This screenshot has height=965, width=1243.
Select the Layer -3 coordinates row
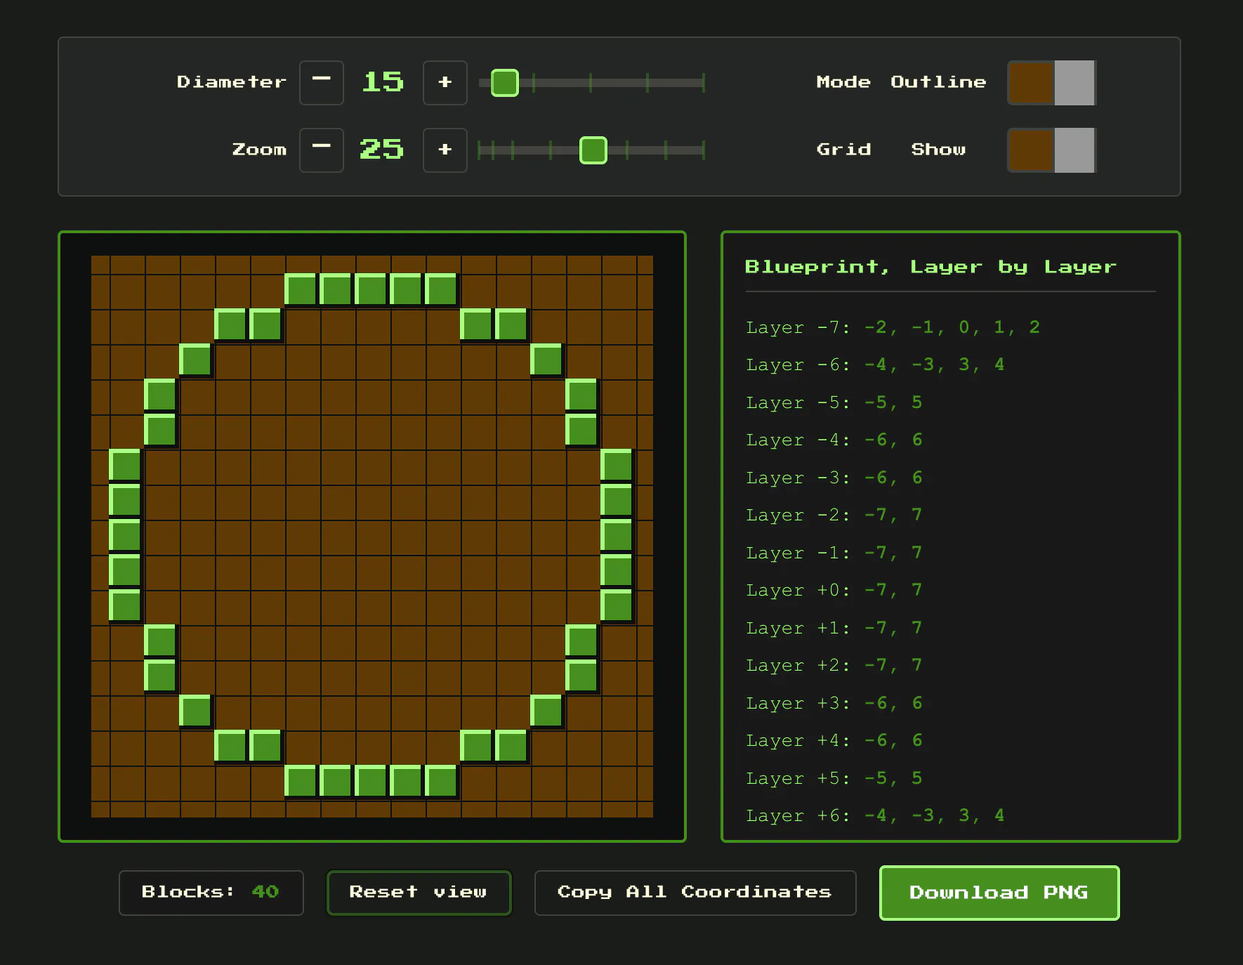pos(950,478)
